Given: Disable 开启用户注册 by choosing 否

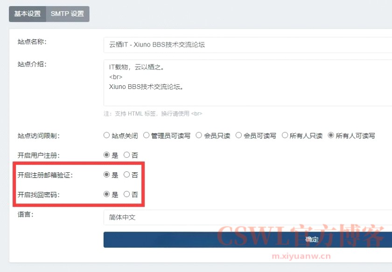Looking at the screenshot, I should pos(126,155).
